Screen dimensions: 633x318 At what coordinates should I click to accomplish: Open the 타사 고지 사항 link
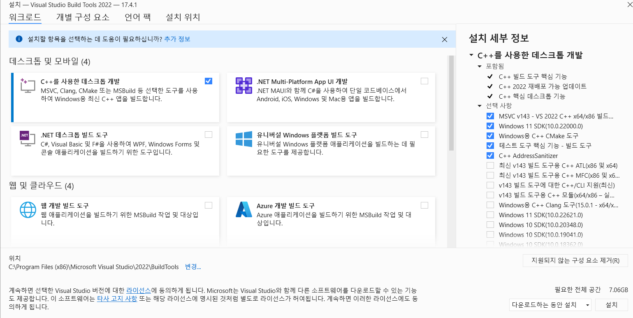117,298
